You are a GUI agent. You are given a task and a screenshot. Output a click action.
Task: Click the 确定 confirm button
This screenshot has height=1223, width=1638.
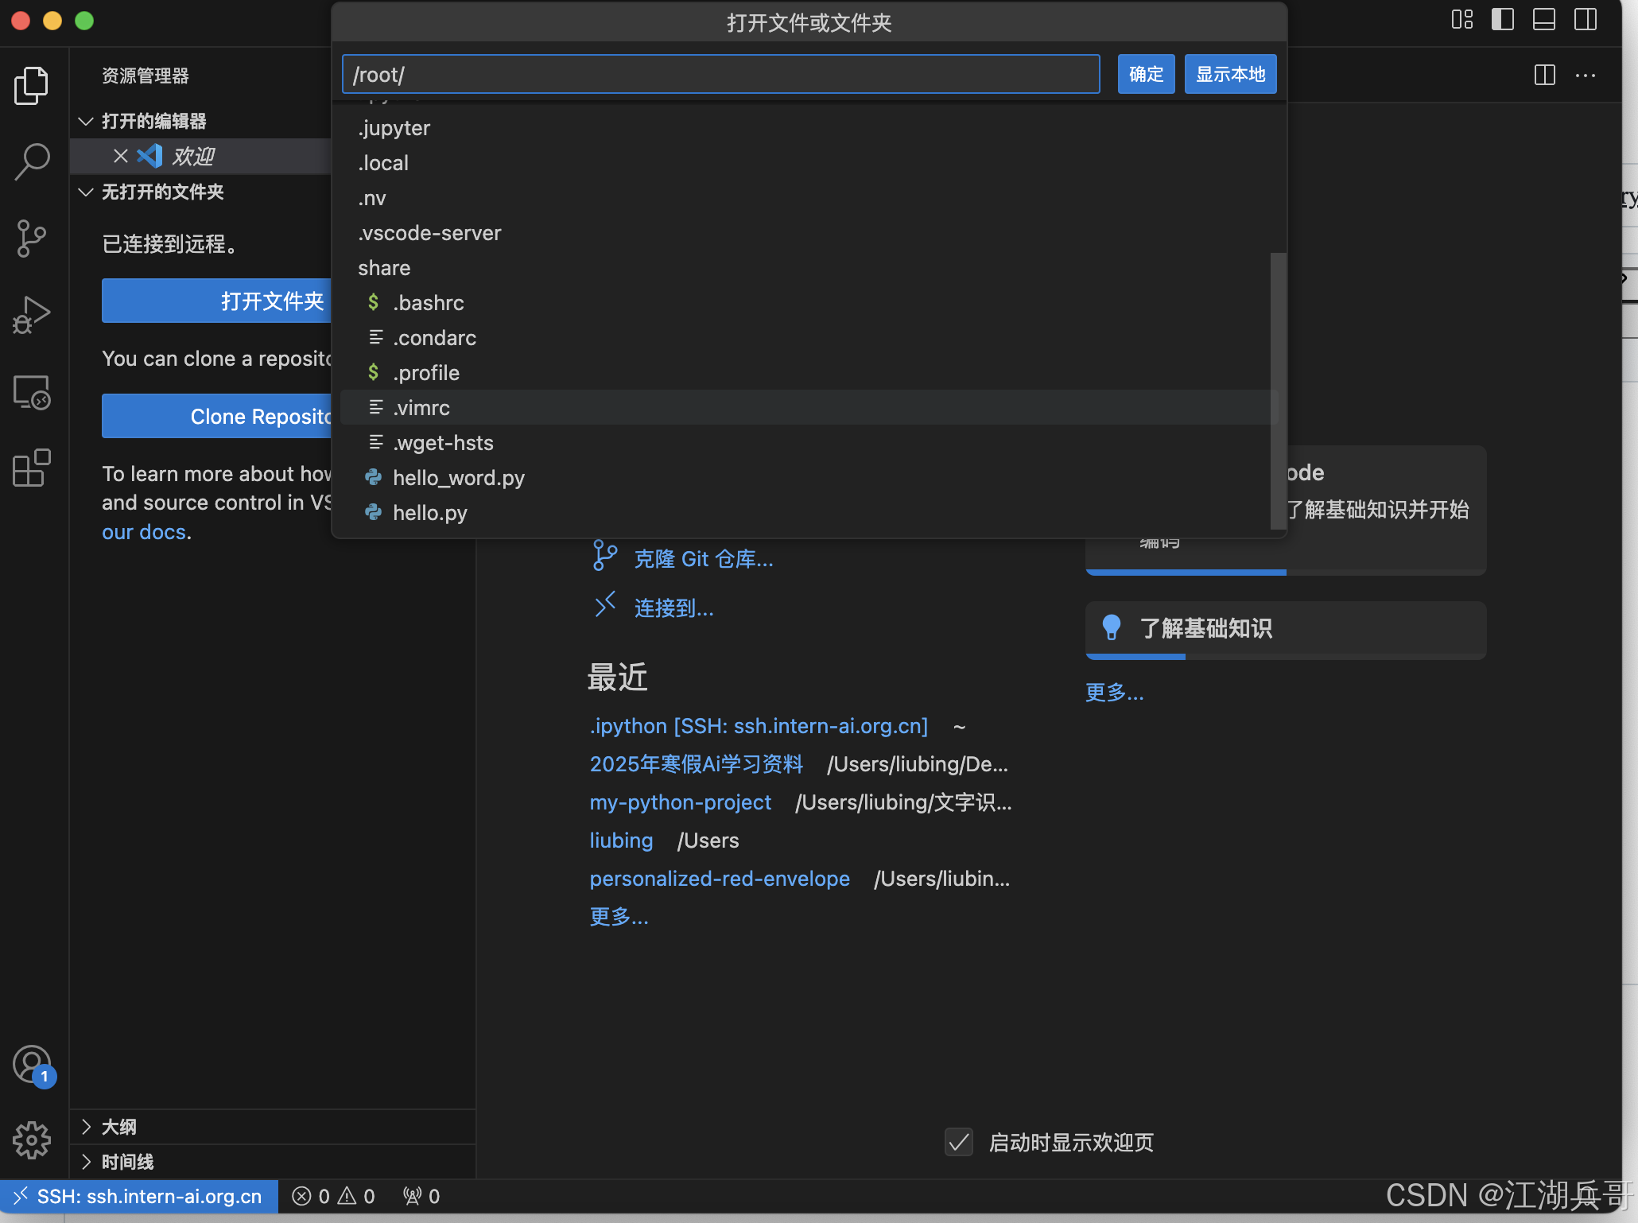click(x=1145, y=75)
